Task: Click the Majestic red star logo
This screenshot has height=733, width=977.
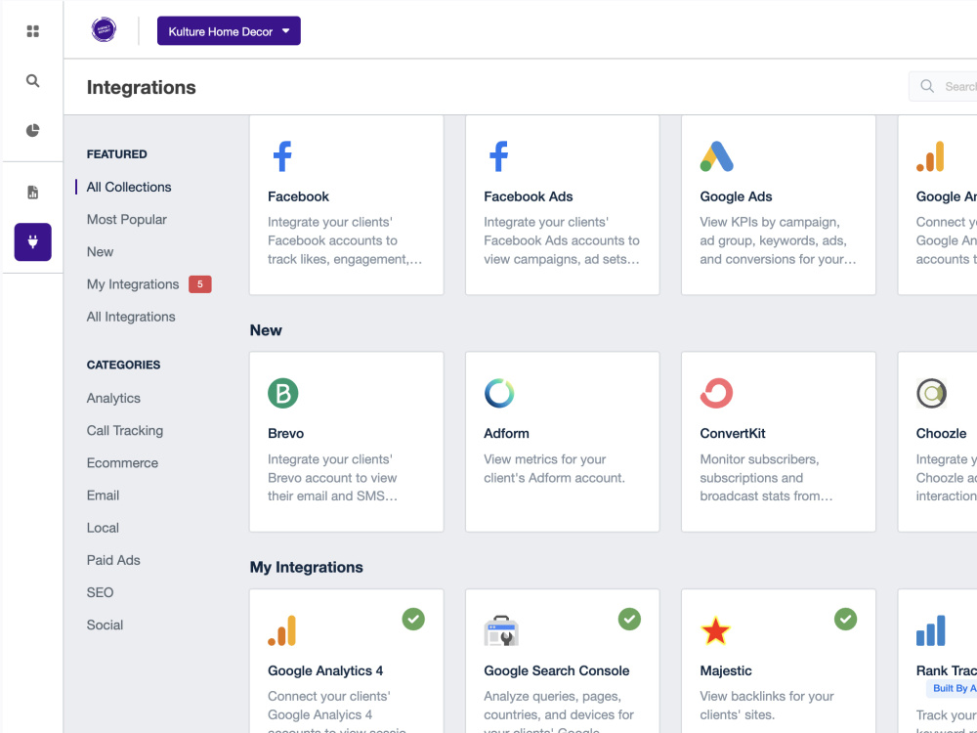Action: 715,630
